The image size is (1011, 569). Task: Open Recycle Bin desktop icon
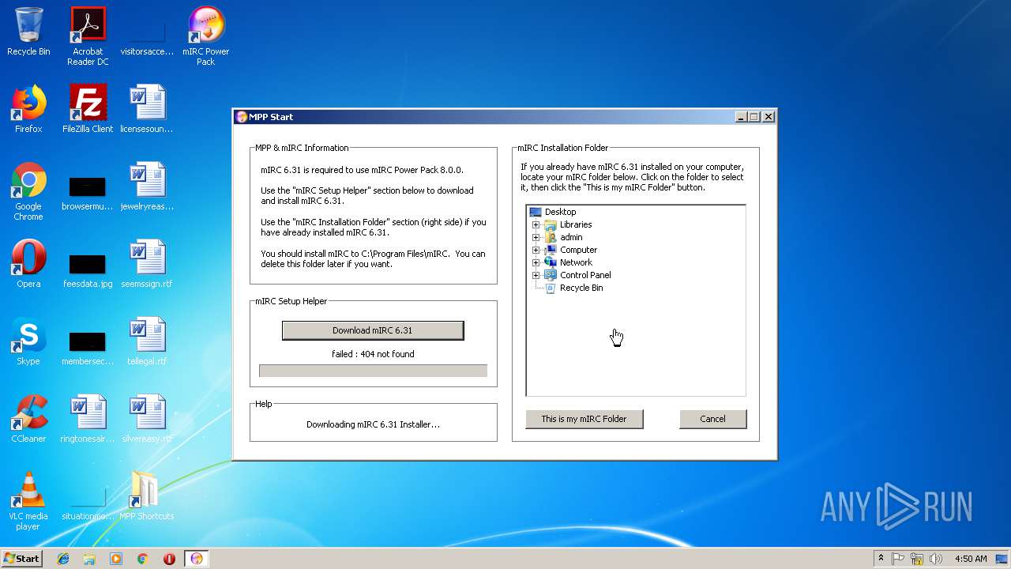28,32
